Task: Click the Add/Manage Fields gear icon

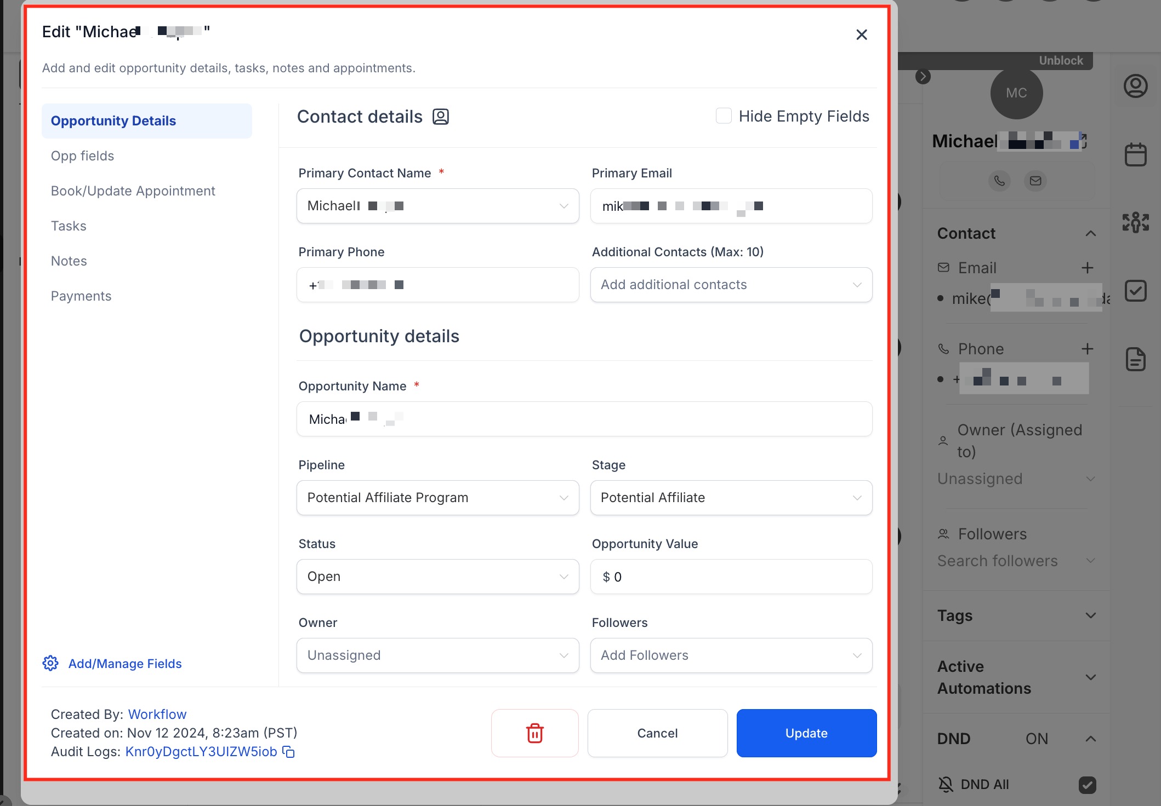Action: (x=50, y=663)
